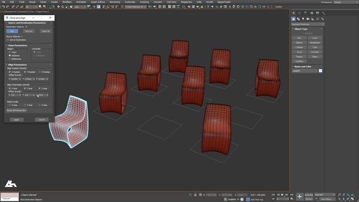Select the Reference radio button
359x202 pixels.
pyautogui.click(x=10, y=59)
